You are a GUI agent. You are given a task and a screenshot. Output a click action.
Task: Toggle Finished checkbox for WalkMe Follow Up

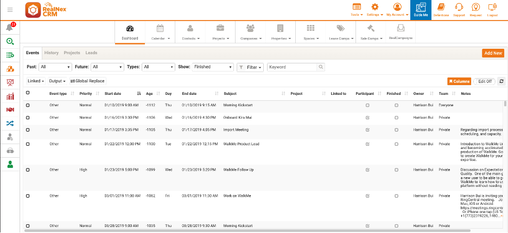point(396,170)
